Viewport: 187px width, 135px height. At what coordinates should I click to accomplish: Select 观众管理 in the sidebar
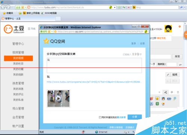pyautogui.click(x=18, y=108)
